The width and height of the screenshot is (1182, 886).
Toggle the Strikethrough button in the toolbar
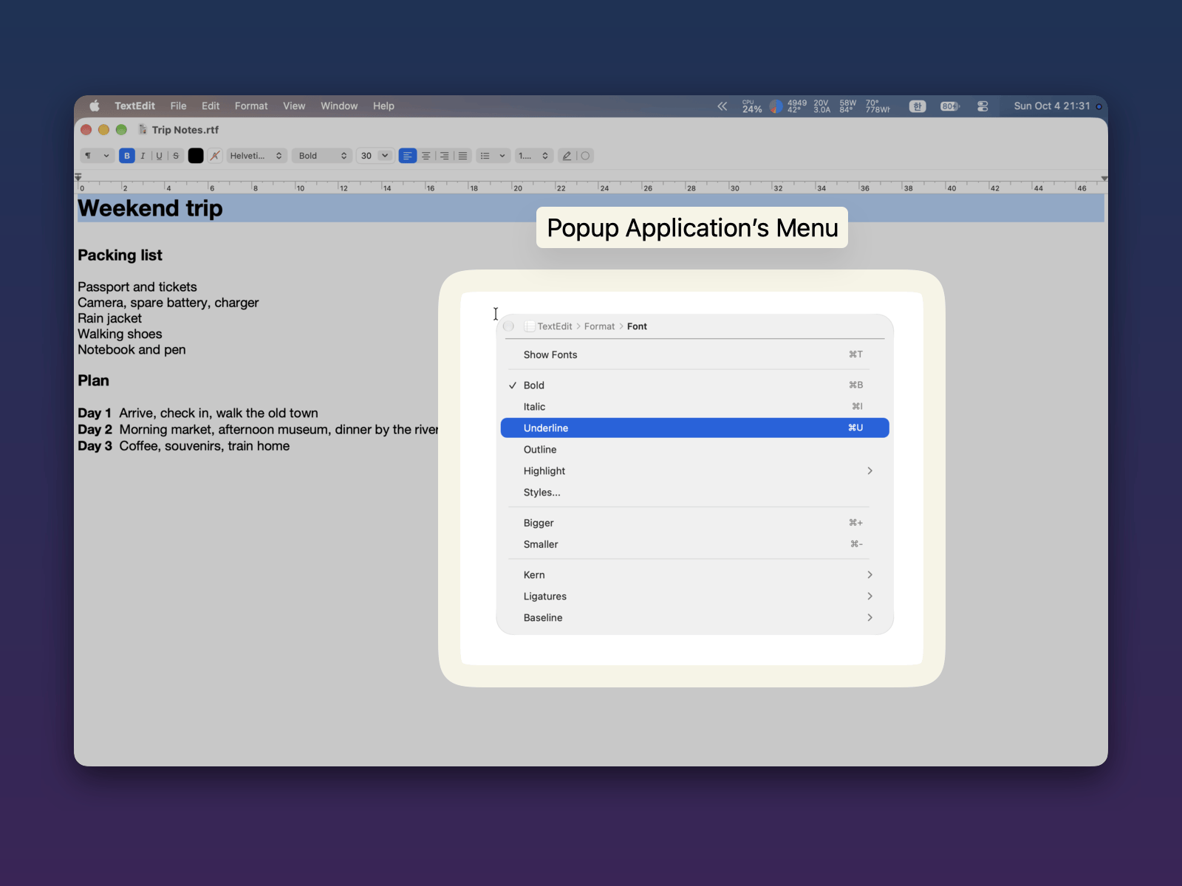pyautogui.click(x=176, y=156)
